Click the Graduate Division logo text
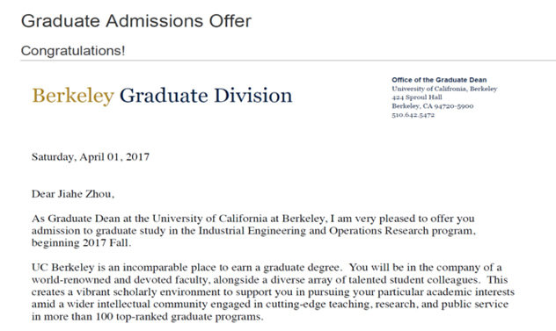556x331 pixels. 206,96
